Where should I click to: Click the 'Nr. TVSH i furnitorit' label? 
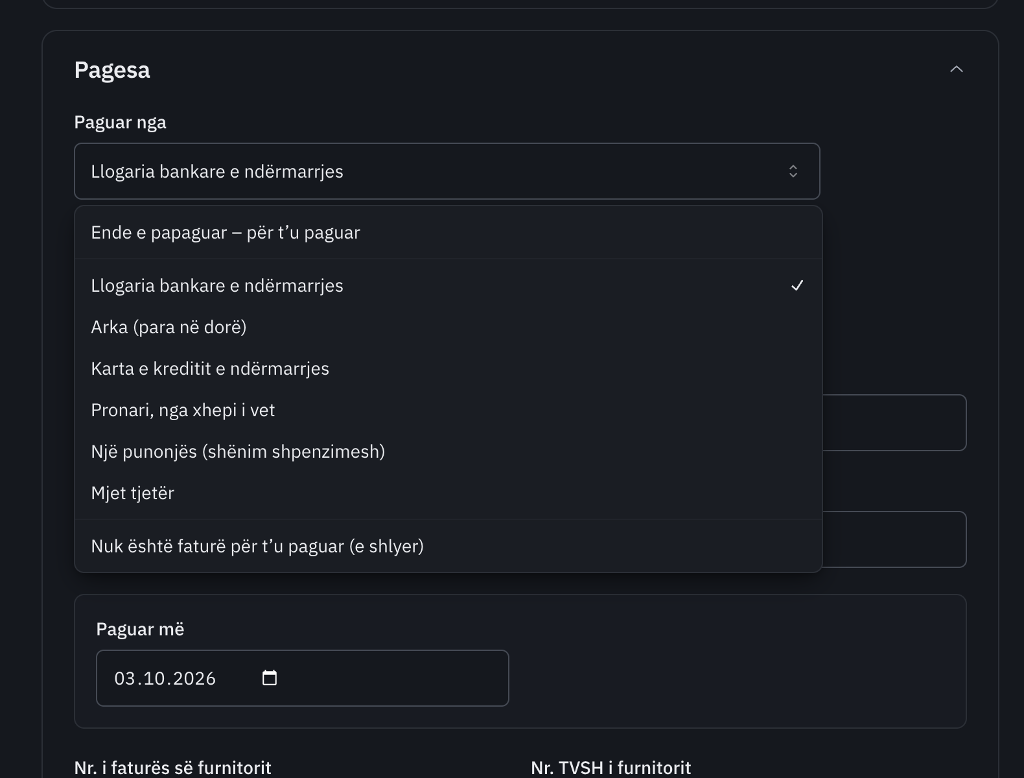click(x=611, y=768)
